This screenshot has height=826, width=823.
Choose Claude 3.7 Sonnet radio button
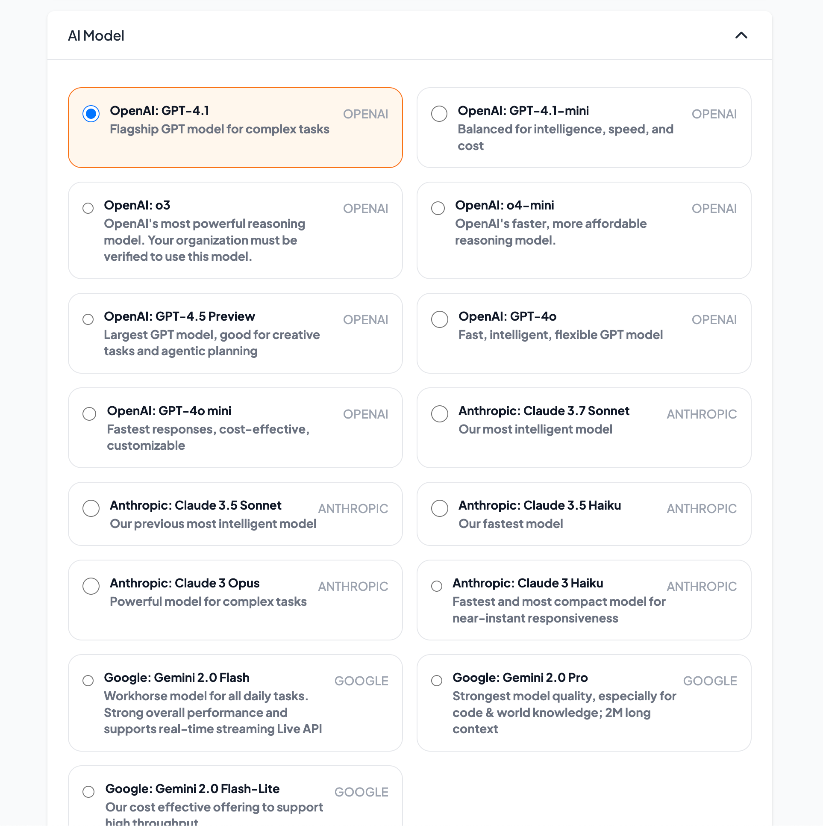(440, 414)
